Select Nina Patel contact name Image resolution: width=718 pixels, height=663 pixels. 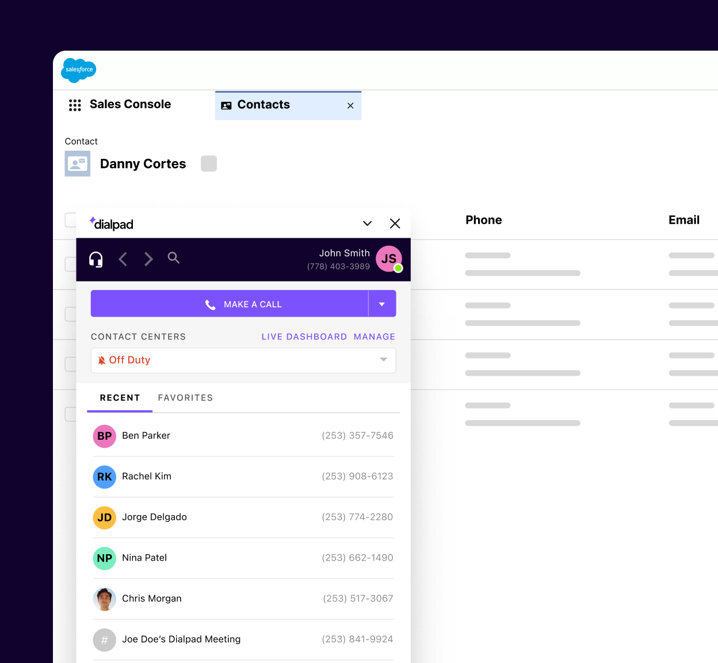[144, 558]
